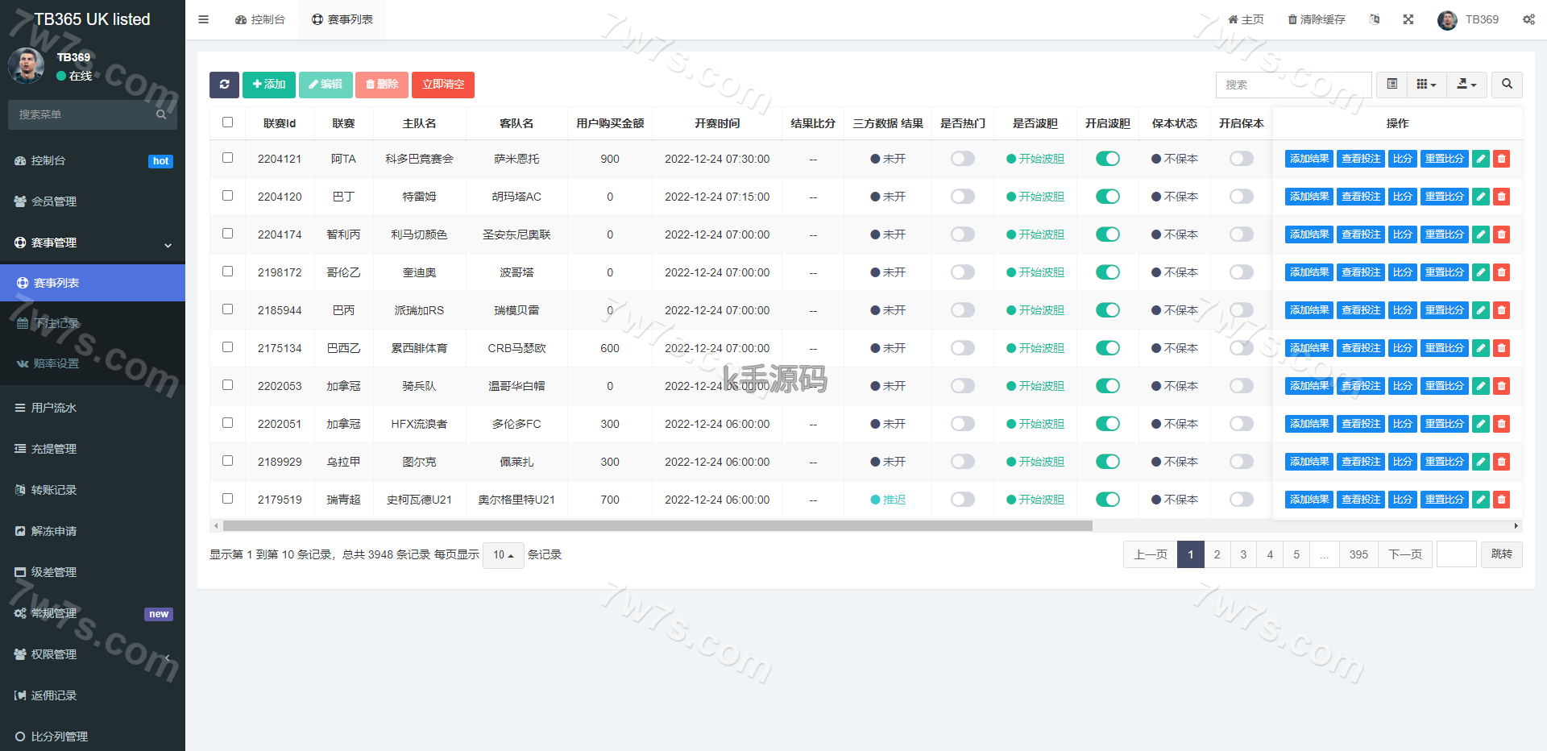Viewport: 1547px width, 751px height.
Task: Click green edit icon for row 2198172
Action: (x=1481, y=272)
